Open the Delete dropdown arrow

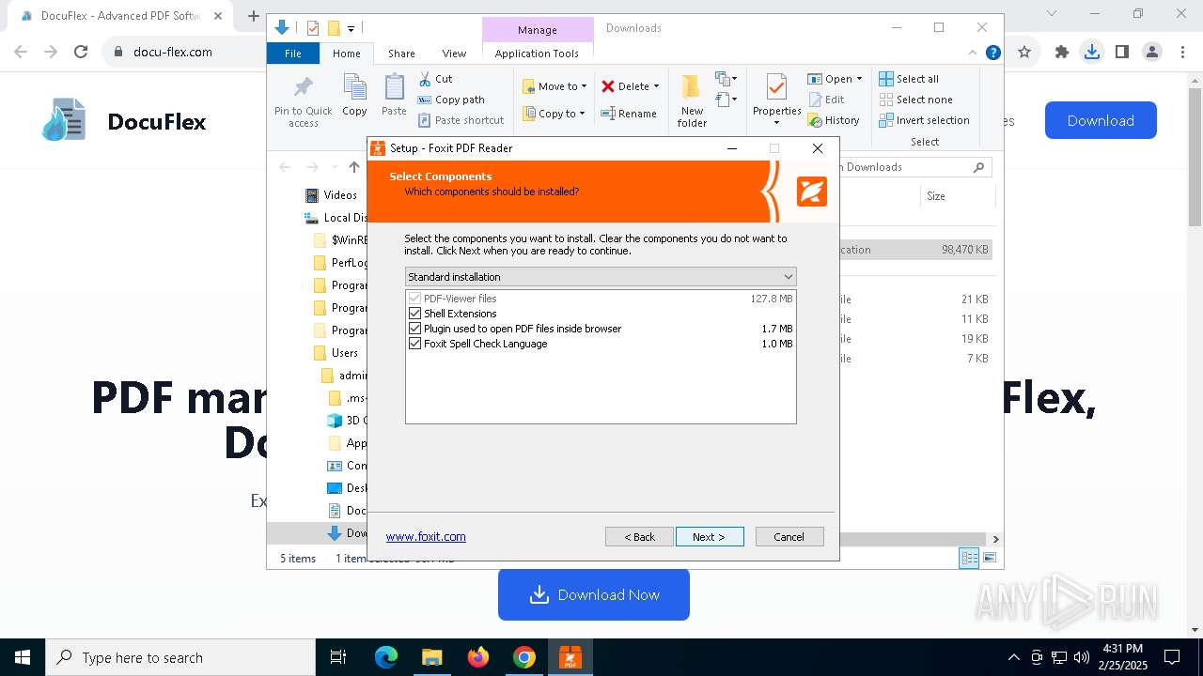[x=656, y=86]
